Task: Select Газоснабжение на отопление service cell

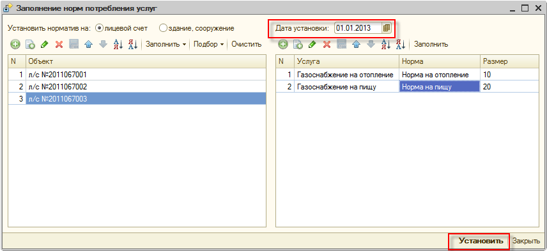Action: [346, 74]
